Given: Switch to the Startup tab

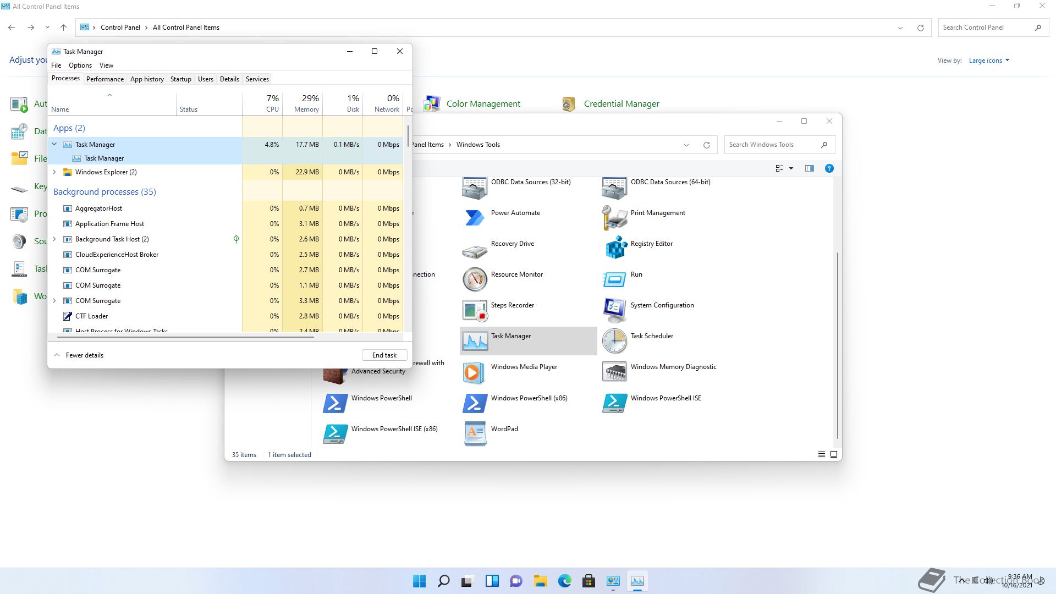Looking at the screenshot, I should pyautogui.click(x=180, y=79).
